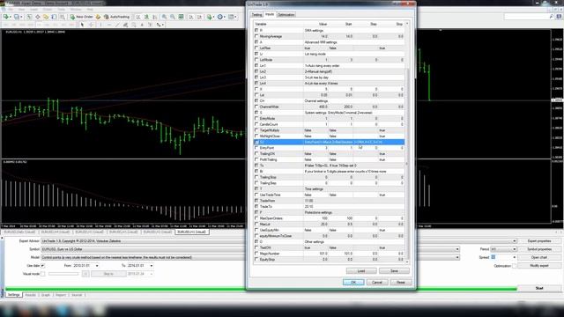
Task: Switch to the Optimization tab
Action: pos(286,15)
